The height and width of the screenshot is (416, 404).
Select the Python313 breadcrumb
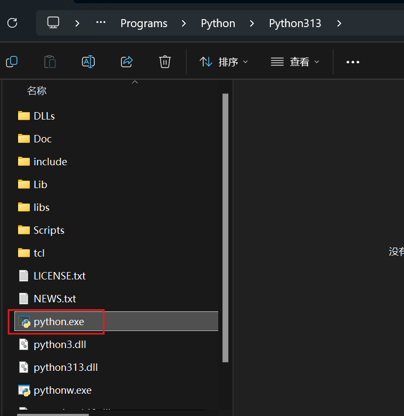point(295,23)
